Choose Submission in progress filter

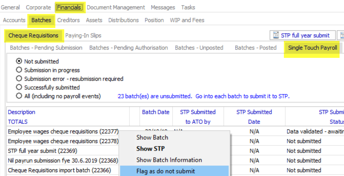pos(19,70)
